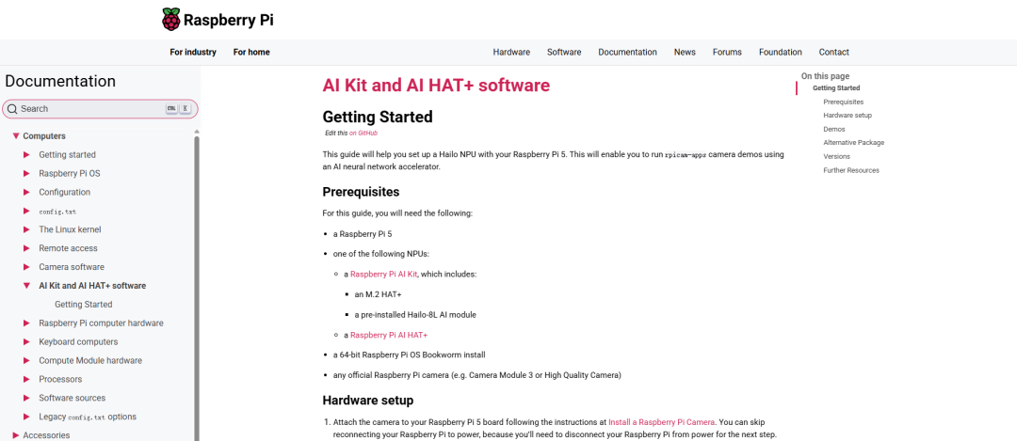Open the For home tab
The image size is (1017, 441).
click(251, 53)
